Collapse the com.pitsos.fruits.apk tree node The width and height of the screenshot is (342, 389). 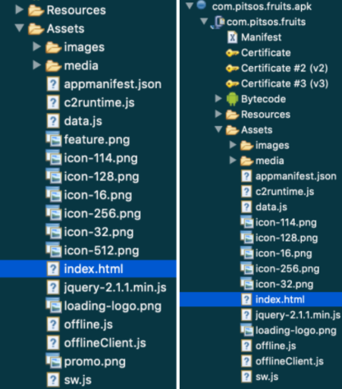tap(190, 6)
